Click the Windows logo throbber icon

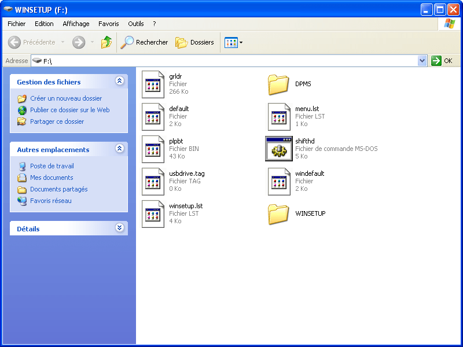click(450, 24)
